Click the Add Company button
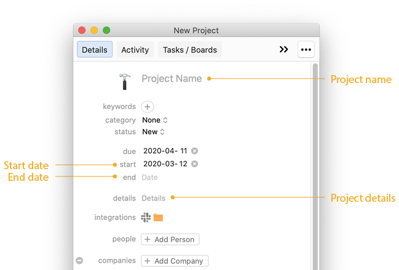Image resolution: width=399 pixels, height=270 pixels. click(175, 261)
